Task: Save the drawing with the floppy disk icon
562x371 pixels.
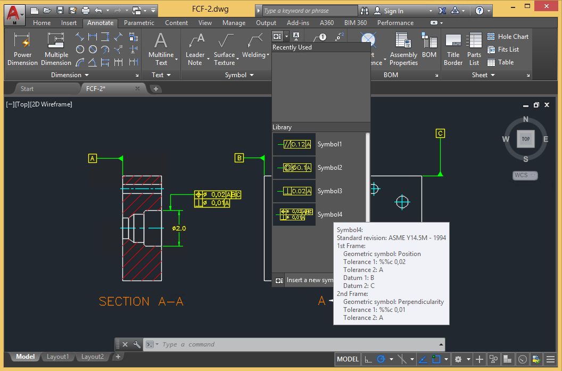Action: coord(60,11)
